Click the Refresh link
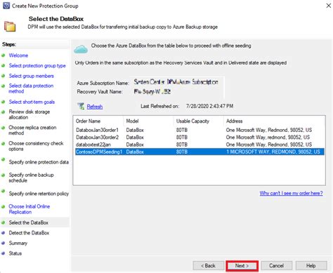Screen dimensions: 333x273 coord(95,107)
